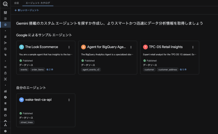Click the customer_address data source chip
The height and width of the screenshot is (134, 218).
167,69
